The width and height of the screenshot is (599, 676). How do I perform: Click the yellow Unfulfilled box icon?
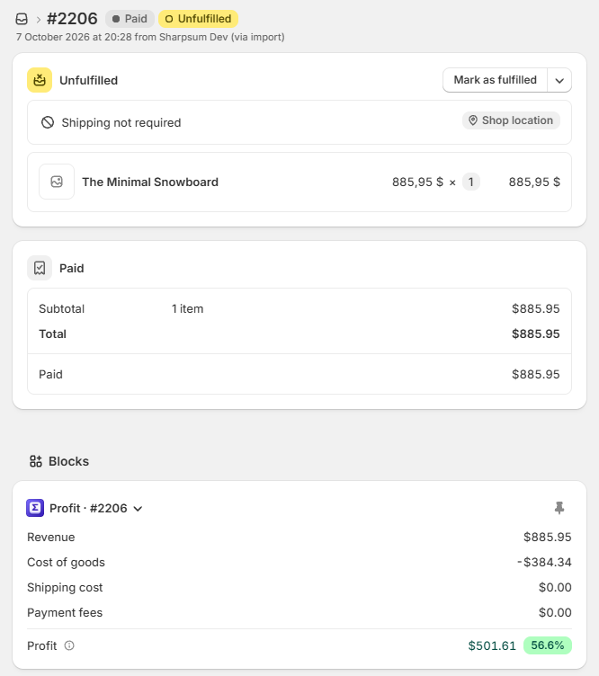tap(40, 80)
